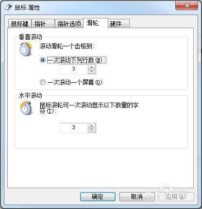Screen dimensions: 202x209
Task: Increase vertical scroll lines with up arrow
Action: pos(92,67)
